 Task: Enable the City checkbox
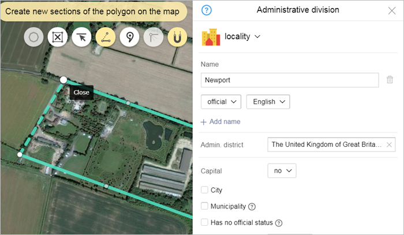[205, 190]
